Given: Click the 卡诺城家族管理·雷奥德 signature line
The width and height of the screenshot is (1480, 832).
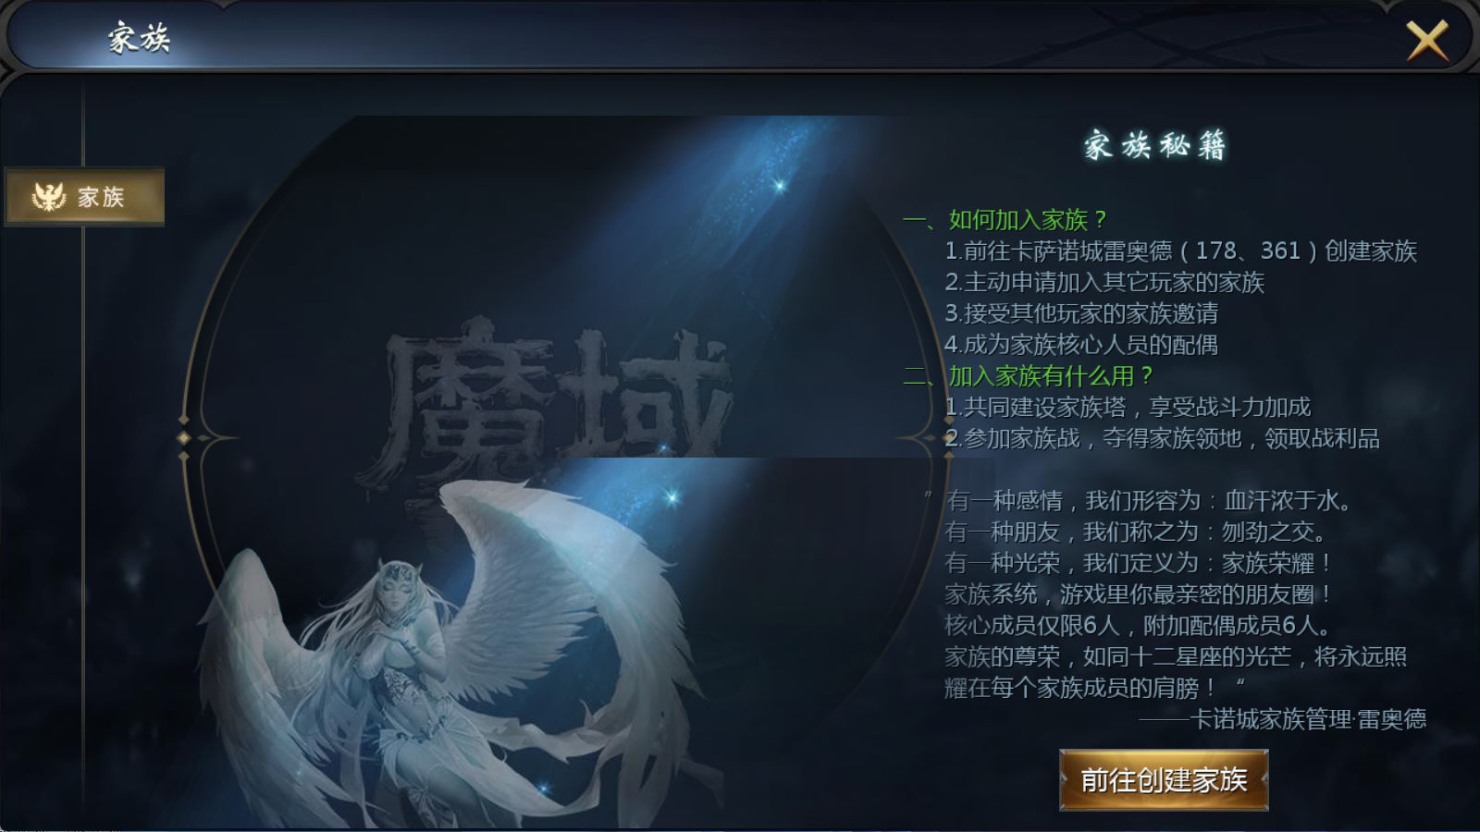Looking at the screenshot, I should [x=1283, y=719].
